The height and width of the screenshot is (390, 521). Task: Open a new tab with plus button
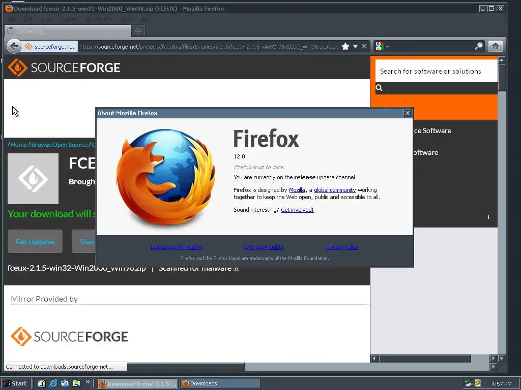[138, 31]
